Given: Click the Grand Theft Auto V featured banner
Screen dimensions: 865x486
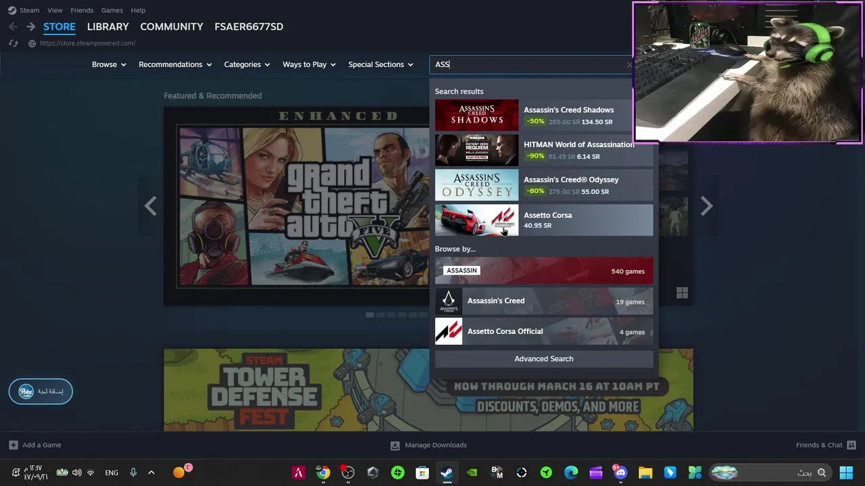Looking at the screenshot, I should tap(303, 207).
